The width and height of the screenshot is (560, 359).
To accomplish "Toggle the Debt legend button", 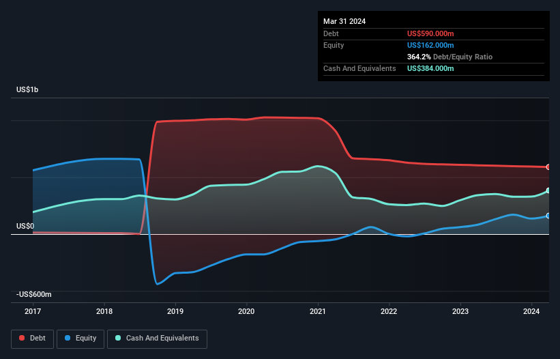I will point(32,339).
